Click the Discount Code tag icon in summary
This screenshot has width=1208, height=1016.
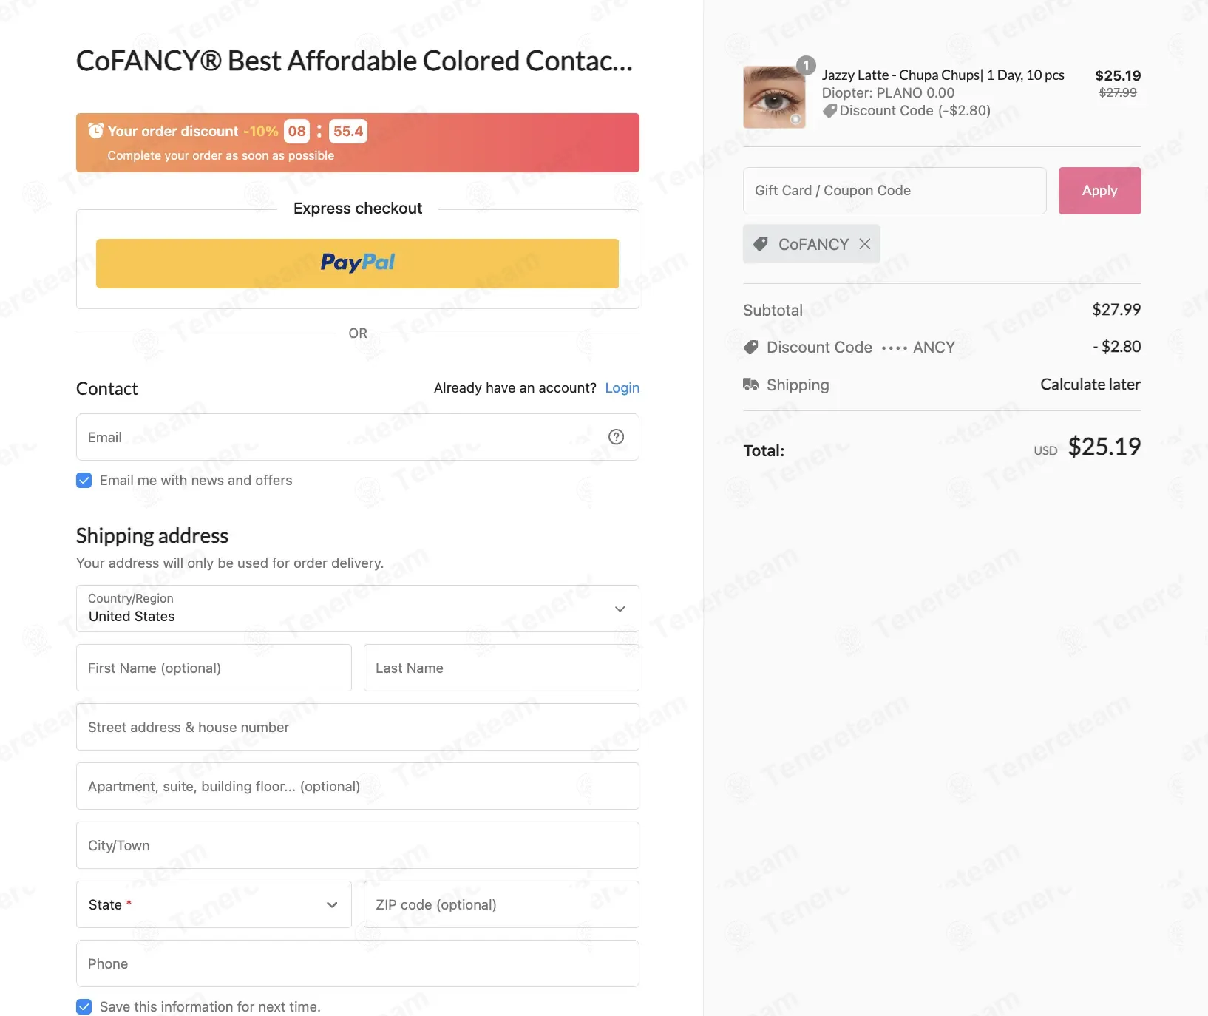pos(750,347)
